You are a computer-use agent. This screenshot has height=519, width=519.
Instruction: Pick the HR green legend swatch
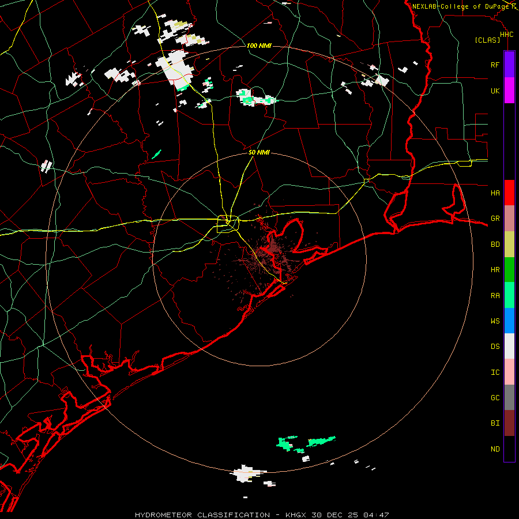click(509, 270)
